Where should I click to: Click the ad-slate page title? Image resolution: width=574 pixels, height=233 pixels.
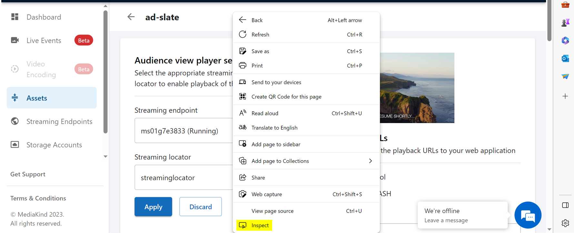(162, 17)
